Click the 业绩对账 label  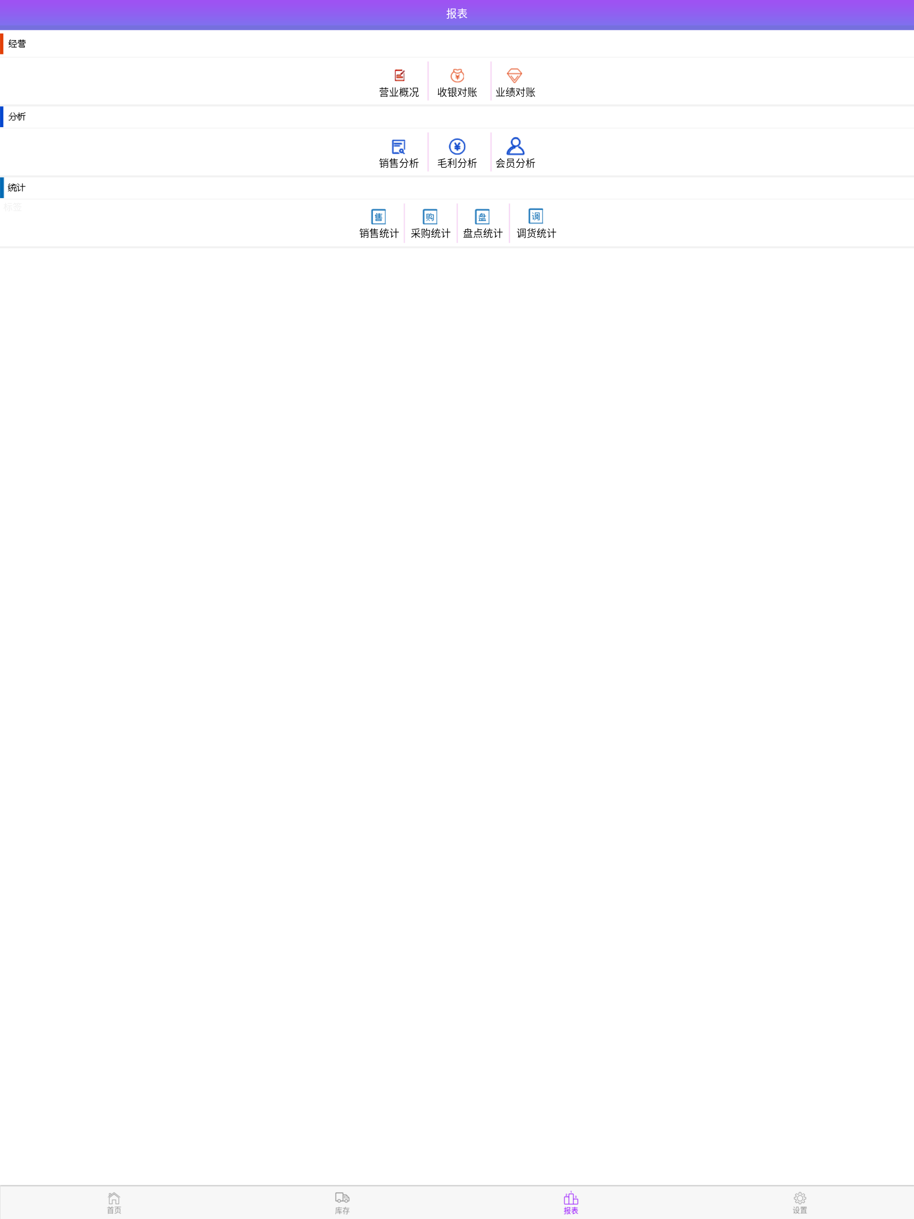[x=515, y=92]
